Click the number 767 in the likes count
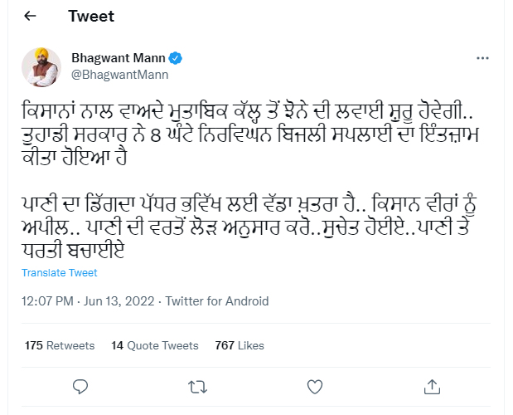This screenshot has height=415, width=513. click(225, 345)
